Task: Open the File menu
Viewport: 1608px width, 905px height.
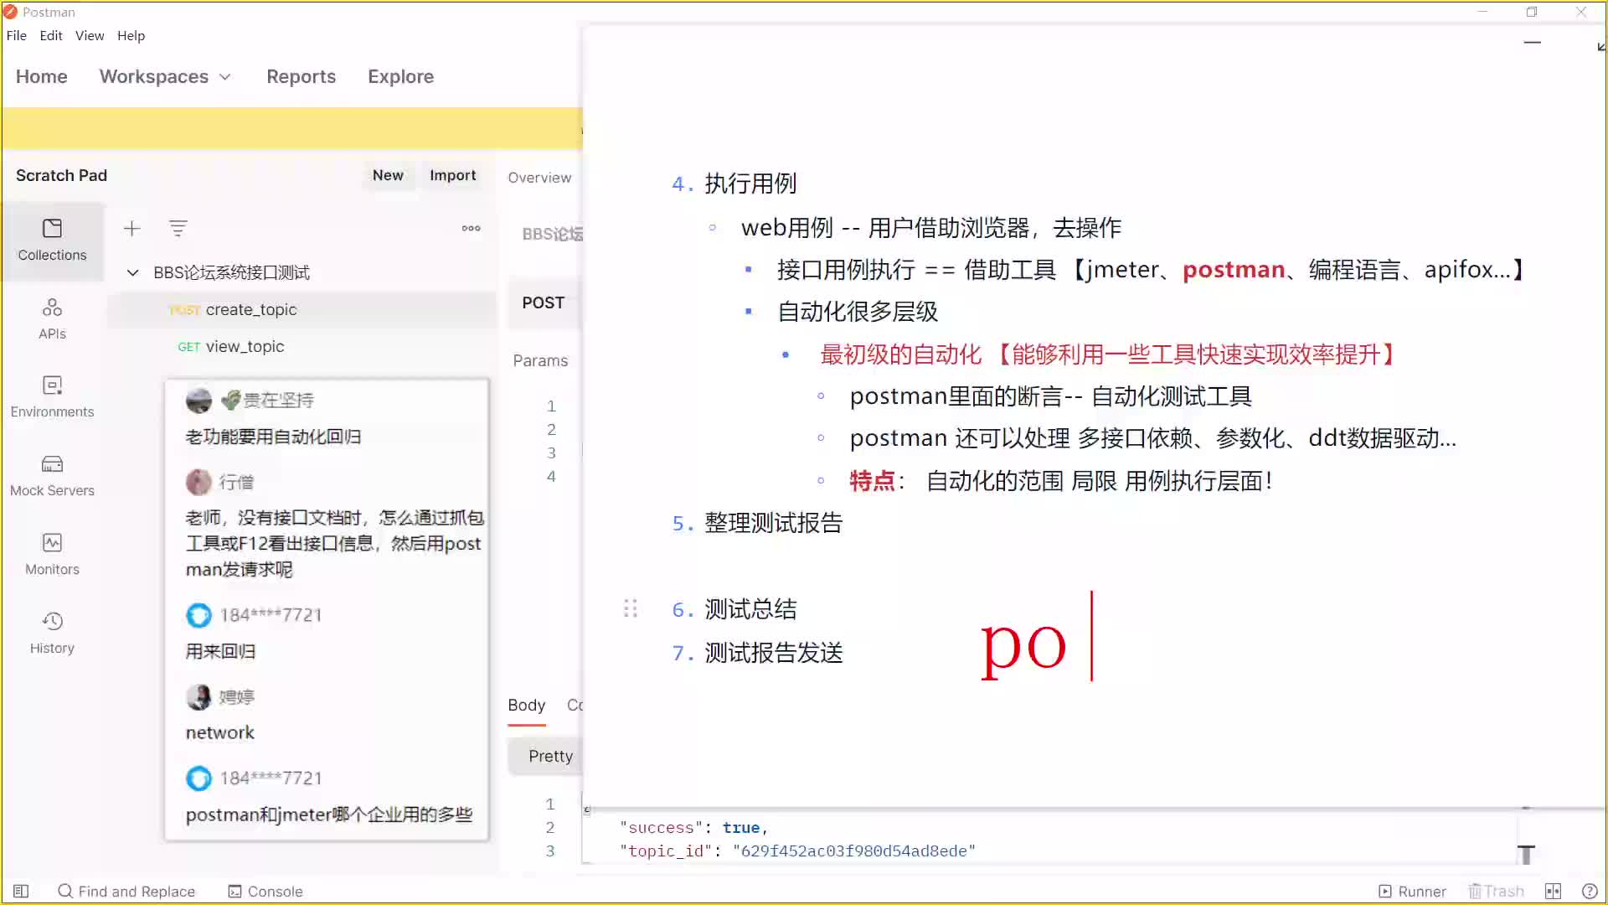Action: [x=17, y=35]
